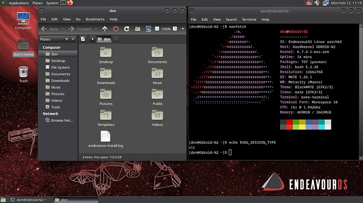Screen dimensions: 363x203
Task: Open the Downloads folder icon
Action: point(106,76)
